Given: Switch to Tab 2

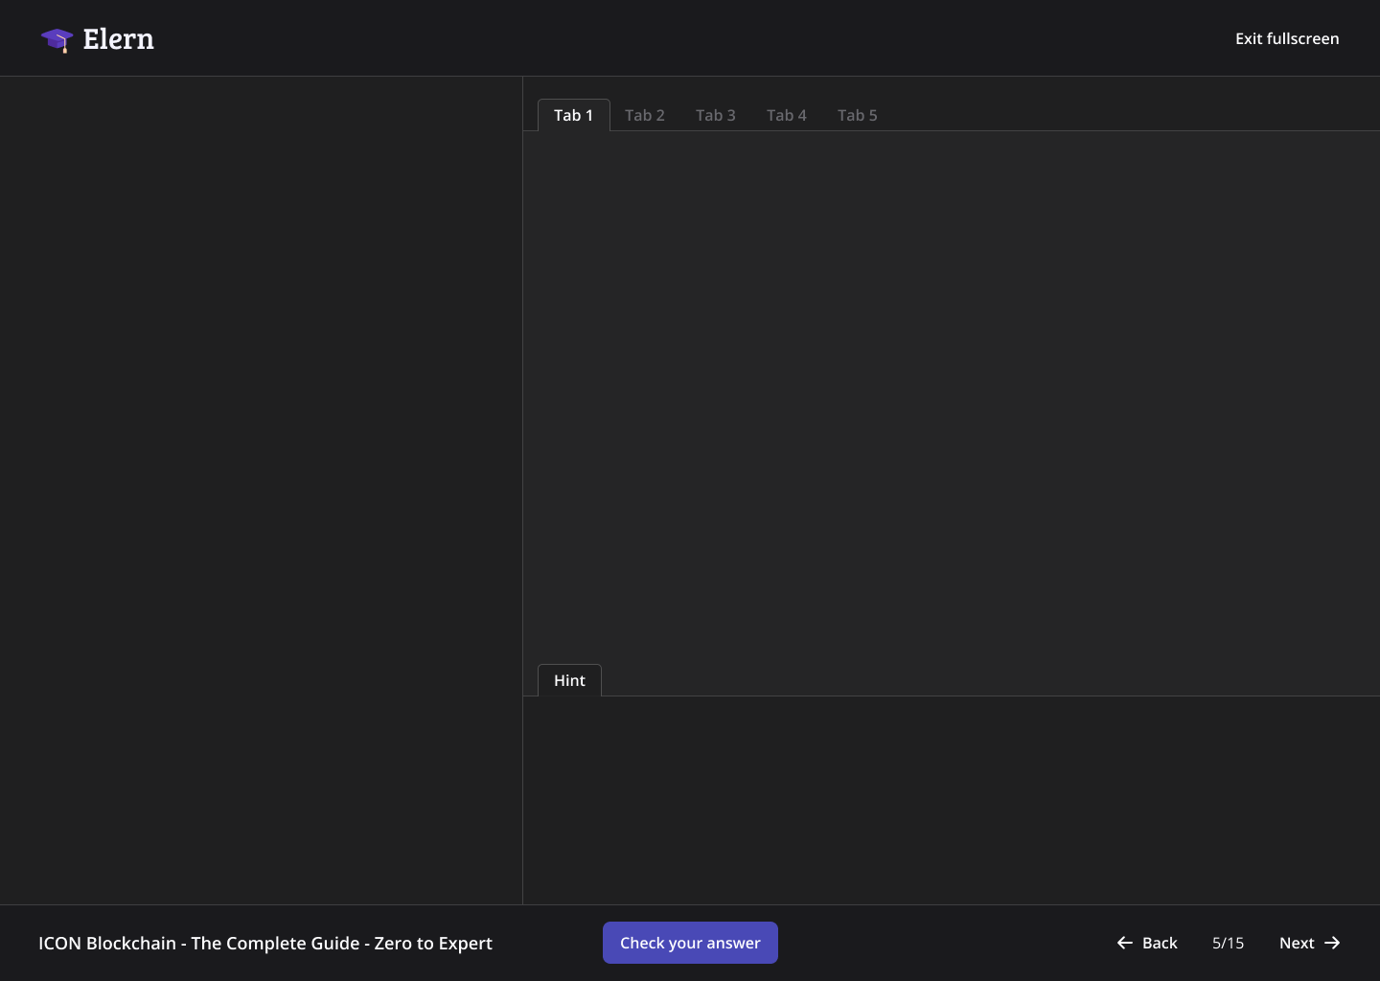Looking at the screenshot, I should tap(644, 115).
